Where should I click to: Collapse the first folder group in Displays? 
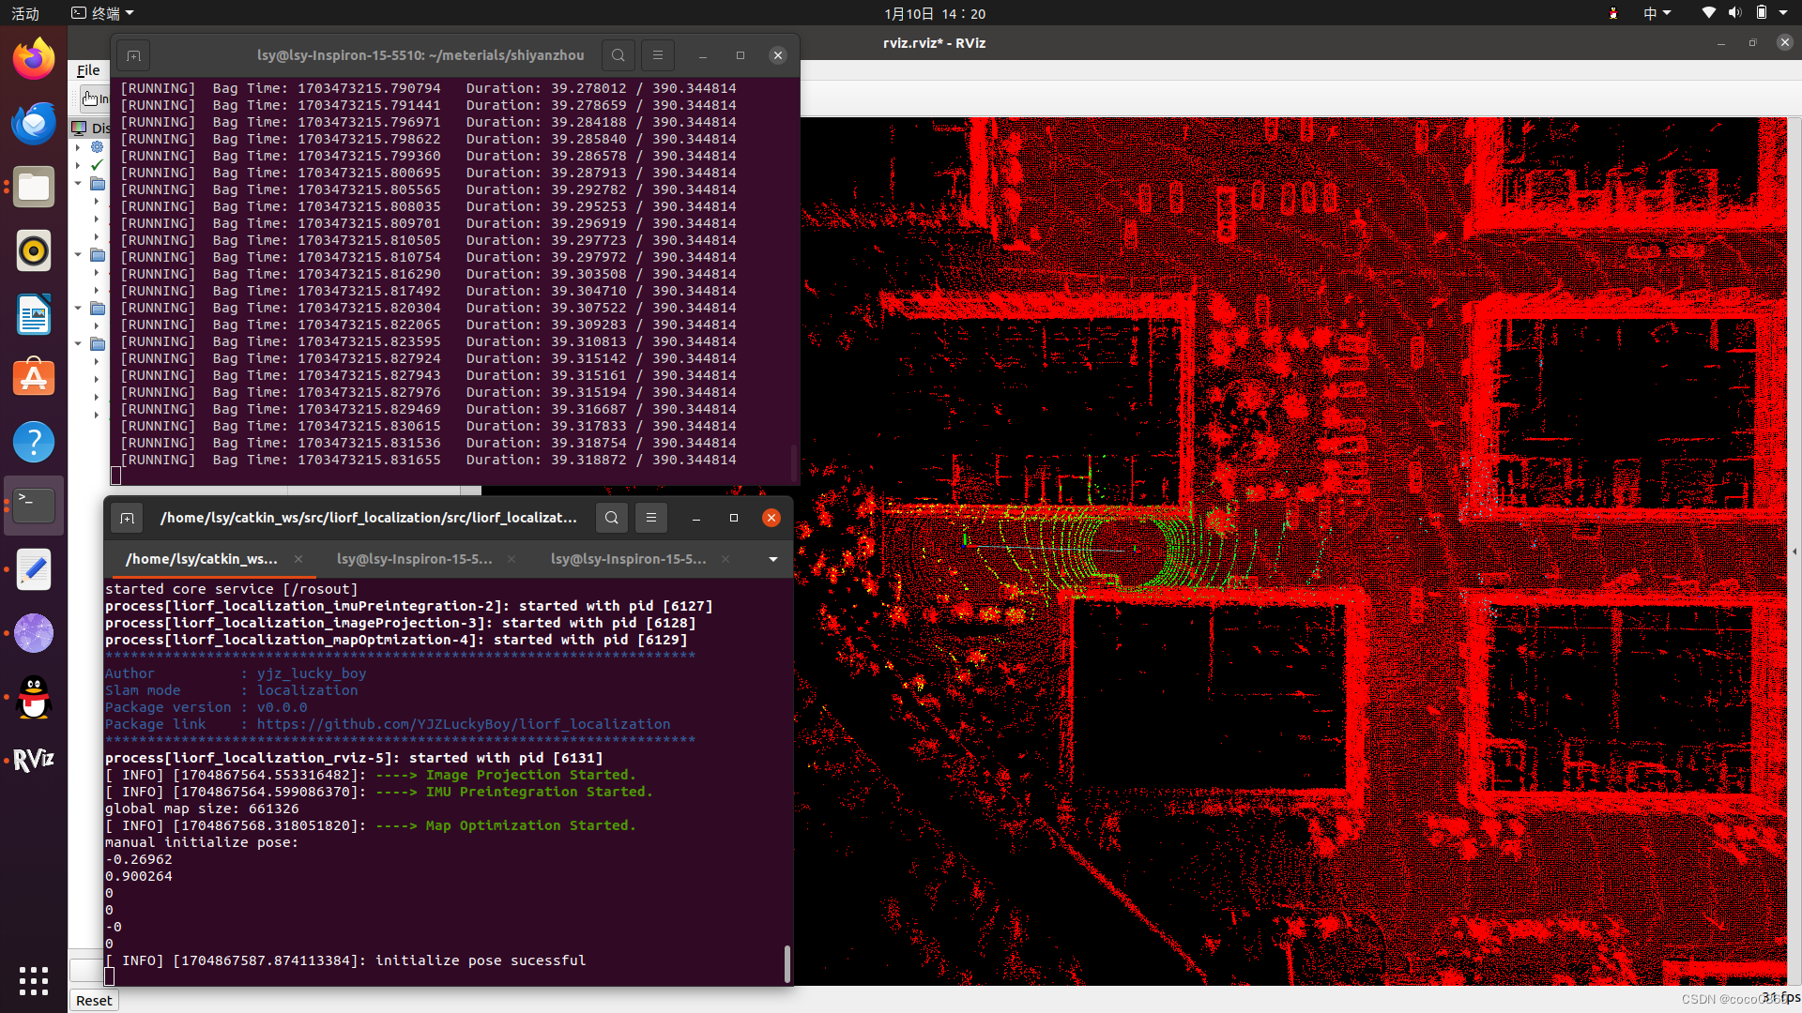(78, 184)
